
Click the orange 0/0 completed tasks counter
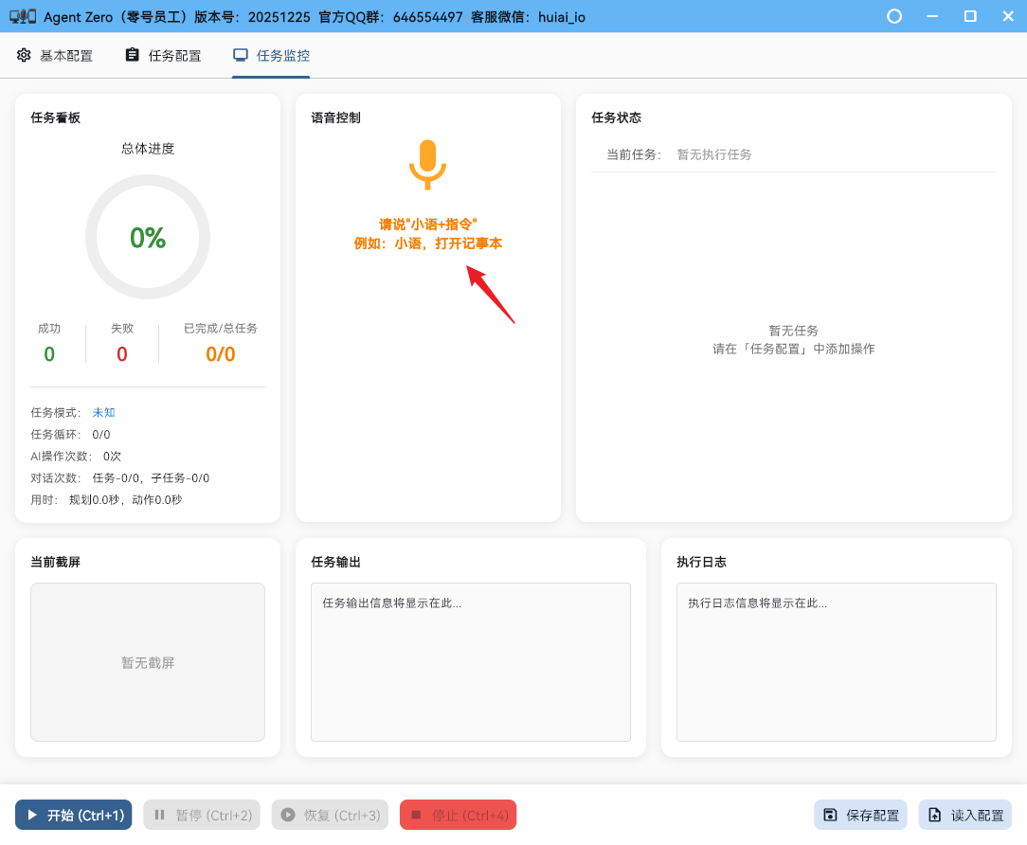tap(221, 354)
